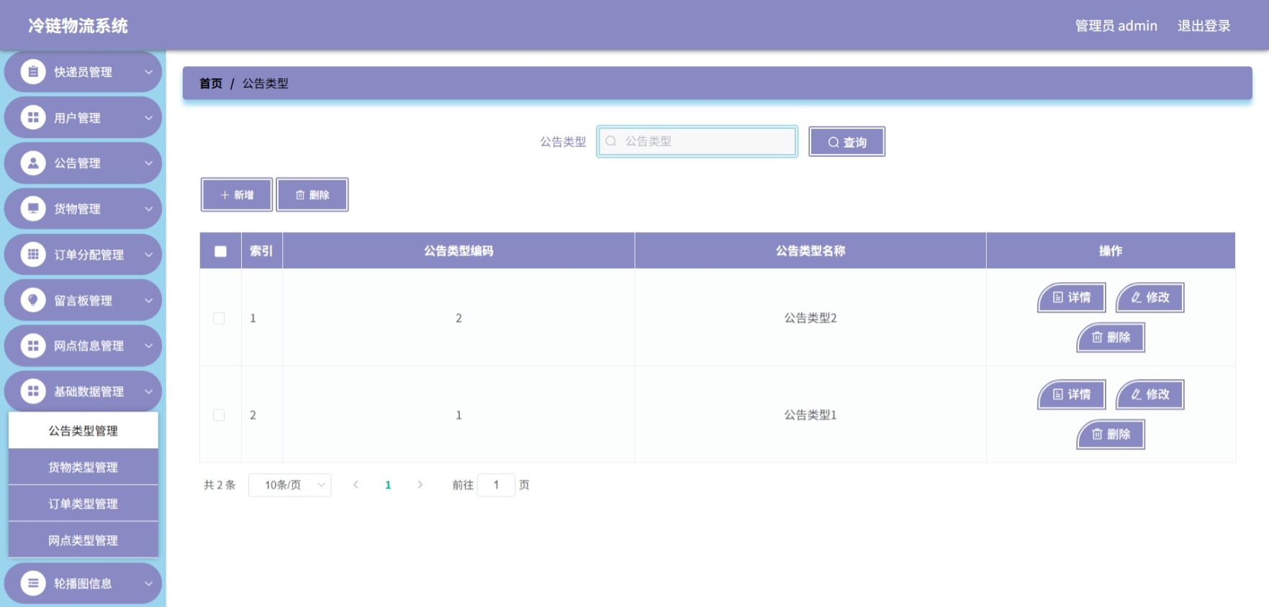The width and height of the screenshot is (1269, 607).
Task: Click the toolbar 删除 batch delete button
Action: click(312, 195)
